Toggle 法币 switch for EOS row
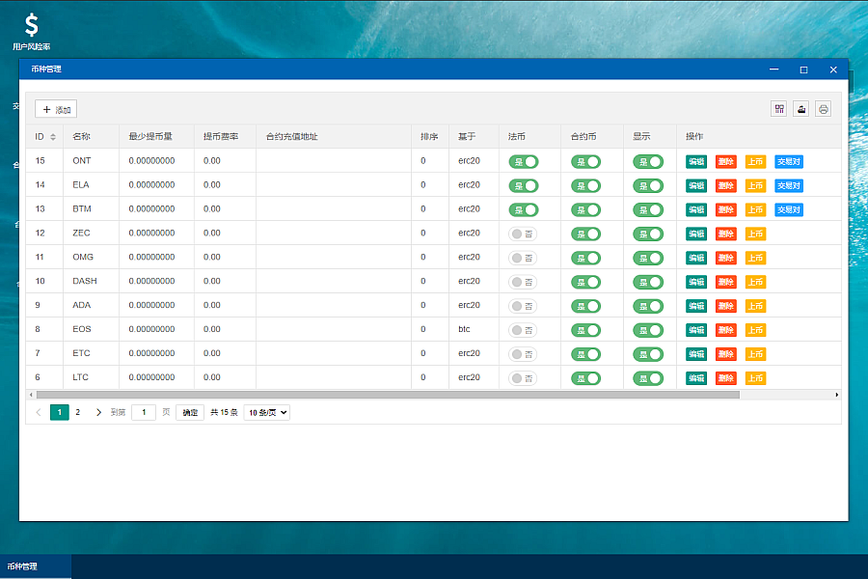The image size is (868, 579). 523,330
